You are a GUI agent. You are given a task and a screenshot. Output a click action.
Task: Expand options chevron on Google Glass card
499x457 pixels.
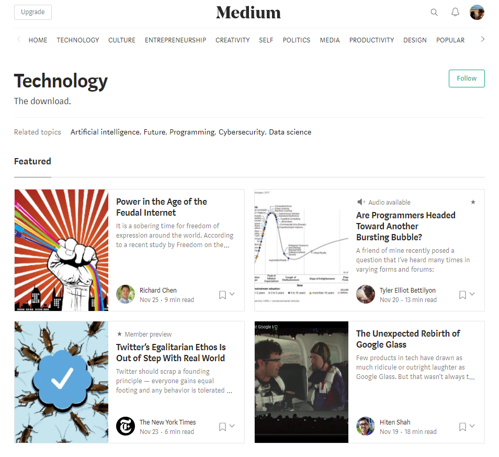(472, 426)
